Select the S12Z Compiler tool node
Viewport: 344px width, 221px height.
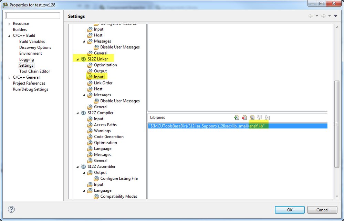(101, 113)
